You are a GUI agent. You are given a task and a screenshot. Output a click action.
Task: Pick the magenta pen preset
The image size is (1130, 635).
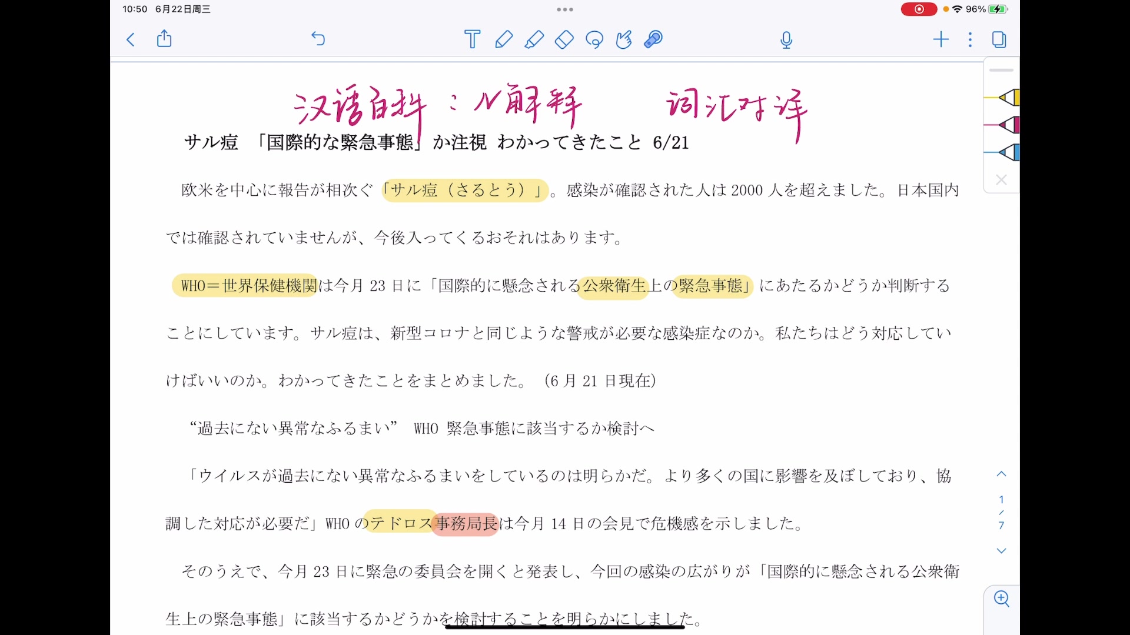point(1003,125)
